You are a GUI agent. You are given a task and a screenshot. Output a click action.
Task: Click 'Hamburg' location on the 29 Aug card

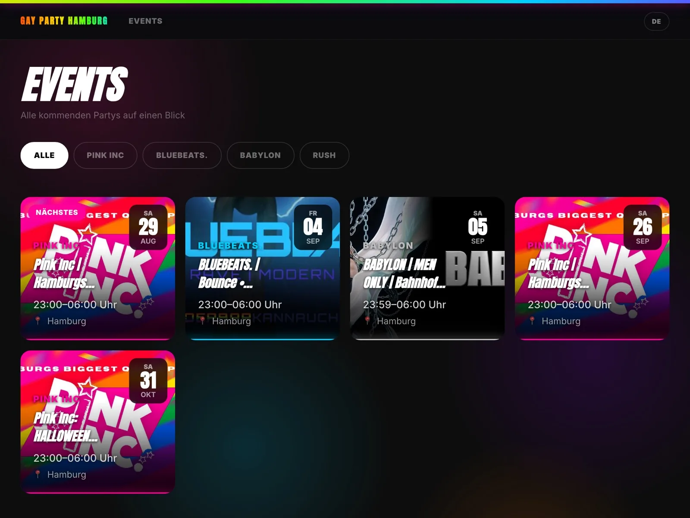(x=67, y=321)
